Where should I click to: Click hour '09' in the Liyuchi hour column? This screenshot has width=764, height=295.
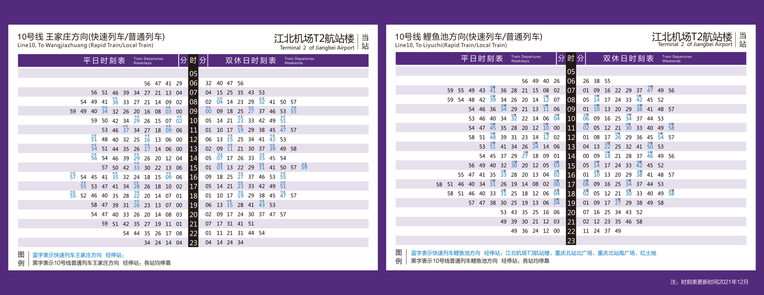pos(571,109)
